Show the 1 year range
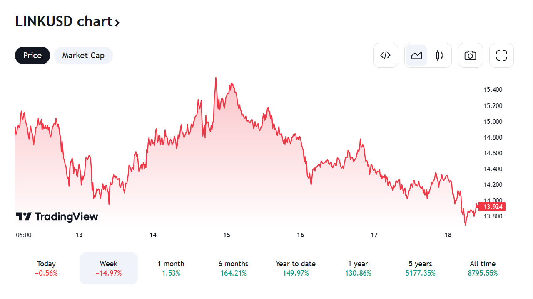 point(358,268)
